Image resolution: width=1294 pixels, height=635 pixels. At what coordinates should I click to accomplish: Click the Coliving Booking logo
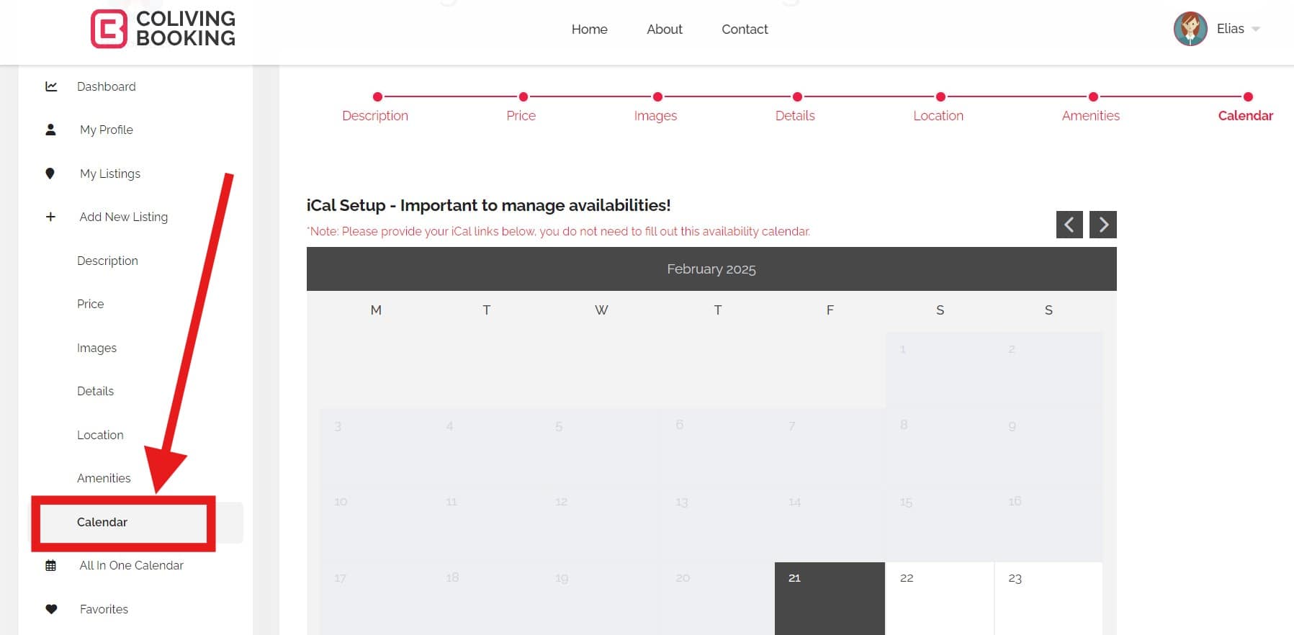163,29
